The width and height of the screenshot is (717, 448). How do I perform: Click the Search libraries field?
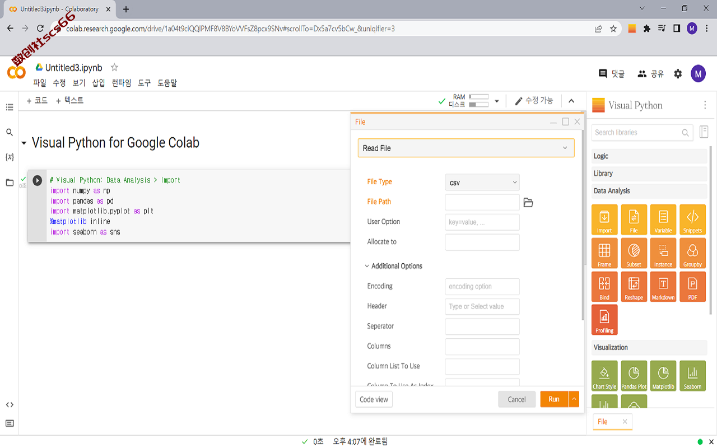(642, 133)
